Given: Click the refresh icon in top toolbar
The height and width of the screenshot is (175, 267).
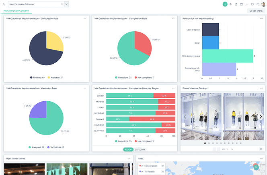Looking at the screenshot, I should tap(252, 4).
